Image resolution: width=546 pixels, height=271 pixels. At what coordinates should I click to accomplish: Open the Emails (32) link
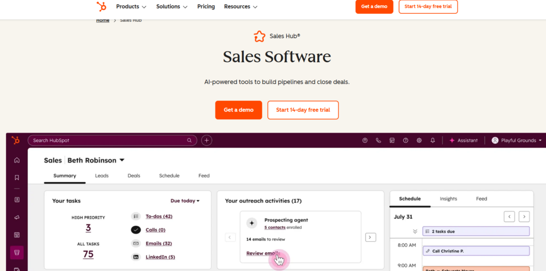pos(159,243)
